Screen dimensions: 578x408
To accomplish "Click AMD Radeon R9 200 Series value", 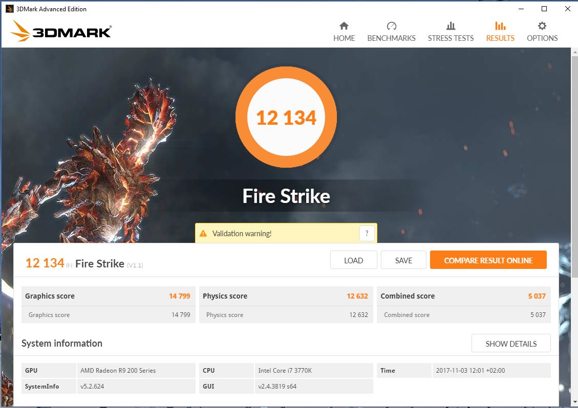I will pos(118,371).
